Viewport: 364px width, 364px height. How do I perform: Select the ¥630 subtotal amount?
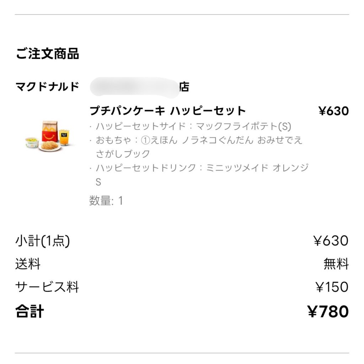pyautogui.click(x=331, y=241)
